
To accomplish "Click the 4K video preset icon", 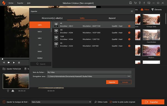I will coord(56,25).
